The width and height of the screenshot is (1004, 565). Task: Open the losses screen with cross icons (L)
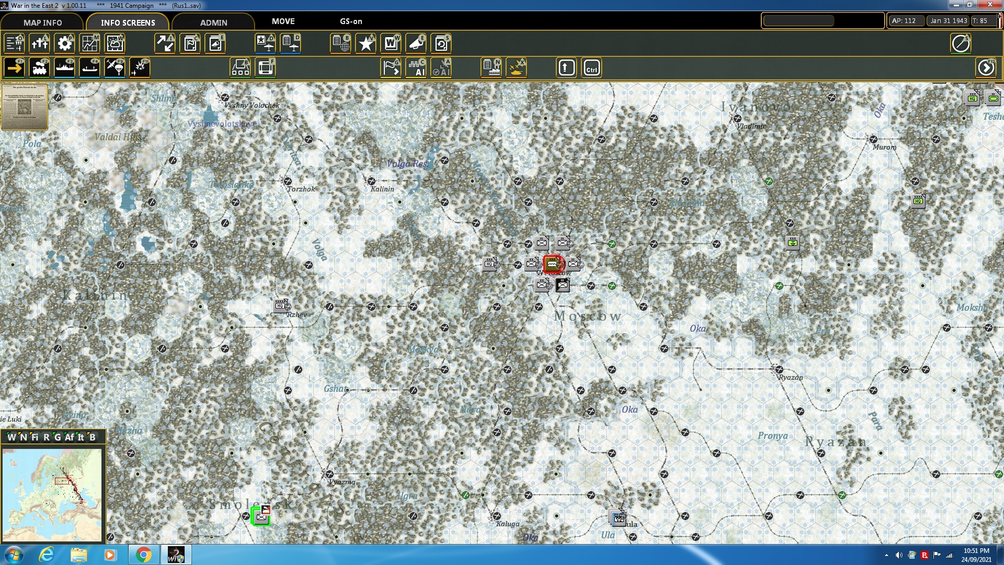tap(40, 43)
